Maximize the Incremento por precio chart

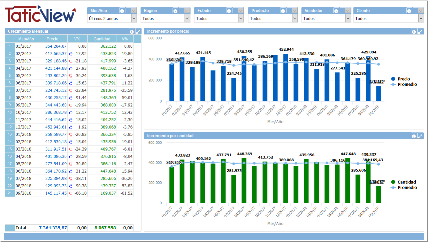tap(420, 31)
